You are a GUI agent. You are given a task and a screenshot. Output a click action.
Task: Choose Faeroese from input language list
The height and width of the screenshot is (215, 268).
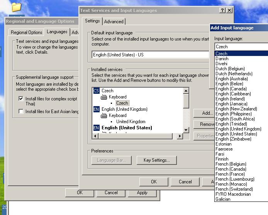coord(241,149)
